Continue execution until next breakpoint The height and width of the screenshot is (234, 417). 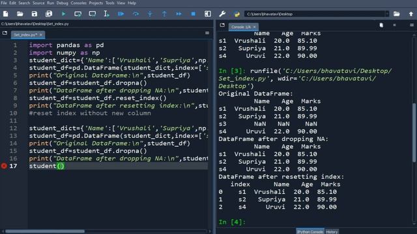(179, 14)
